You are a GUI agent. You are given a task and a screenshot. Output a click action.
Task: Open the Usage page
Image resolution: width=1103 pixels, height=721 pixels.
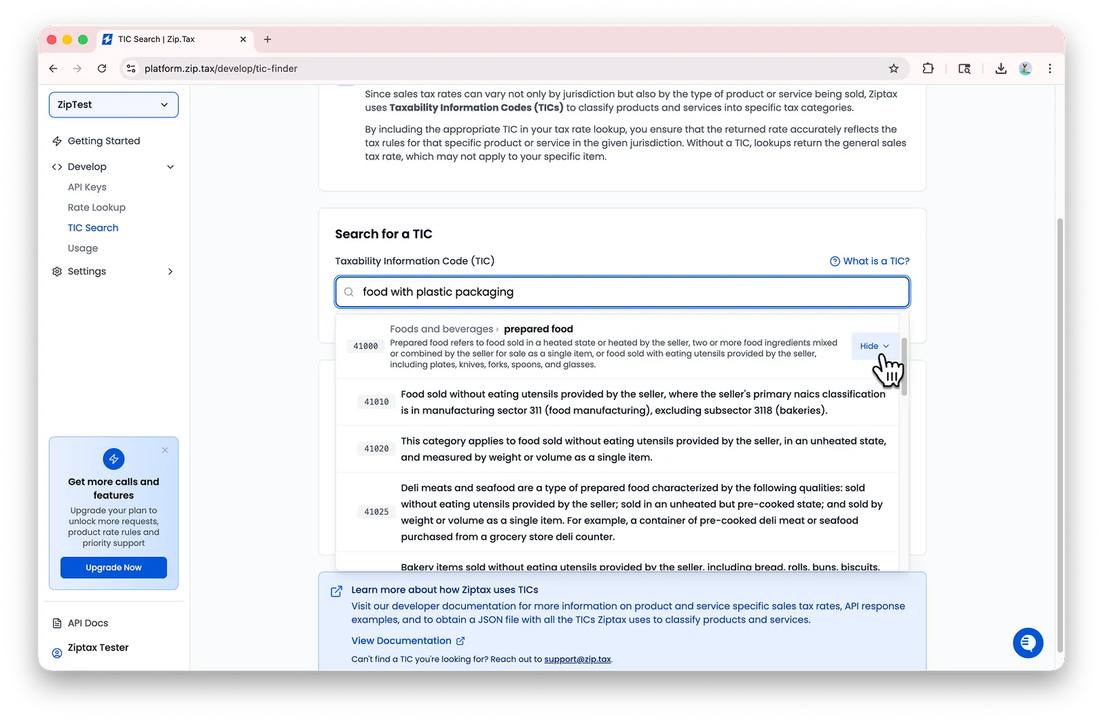[x=83, y=248]
